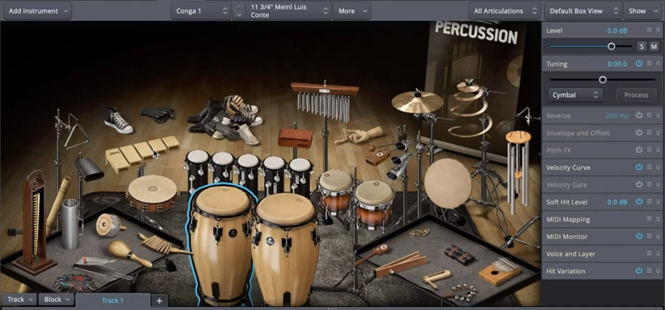
Task: Select the spiral cymbal instrument
Action: (470, 109)
